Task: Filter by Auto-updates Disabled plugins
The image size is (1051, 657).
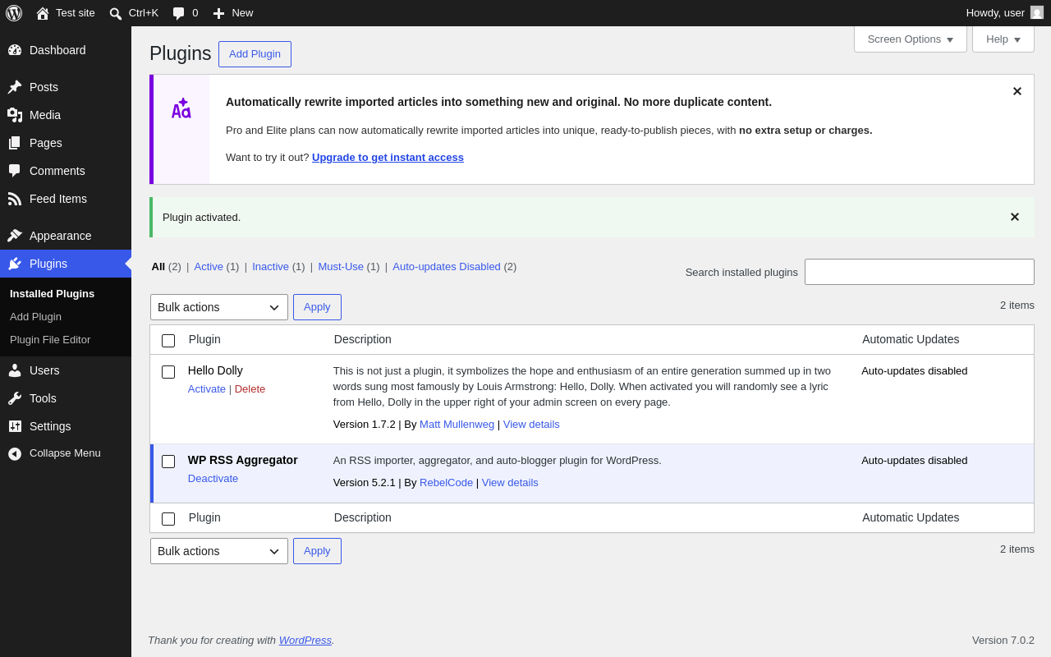Action: (447, 266)
